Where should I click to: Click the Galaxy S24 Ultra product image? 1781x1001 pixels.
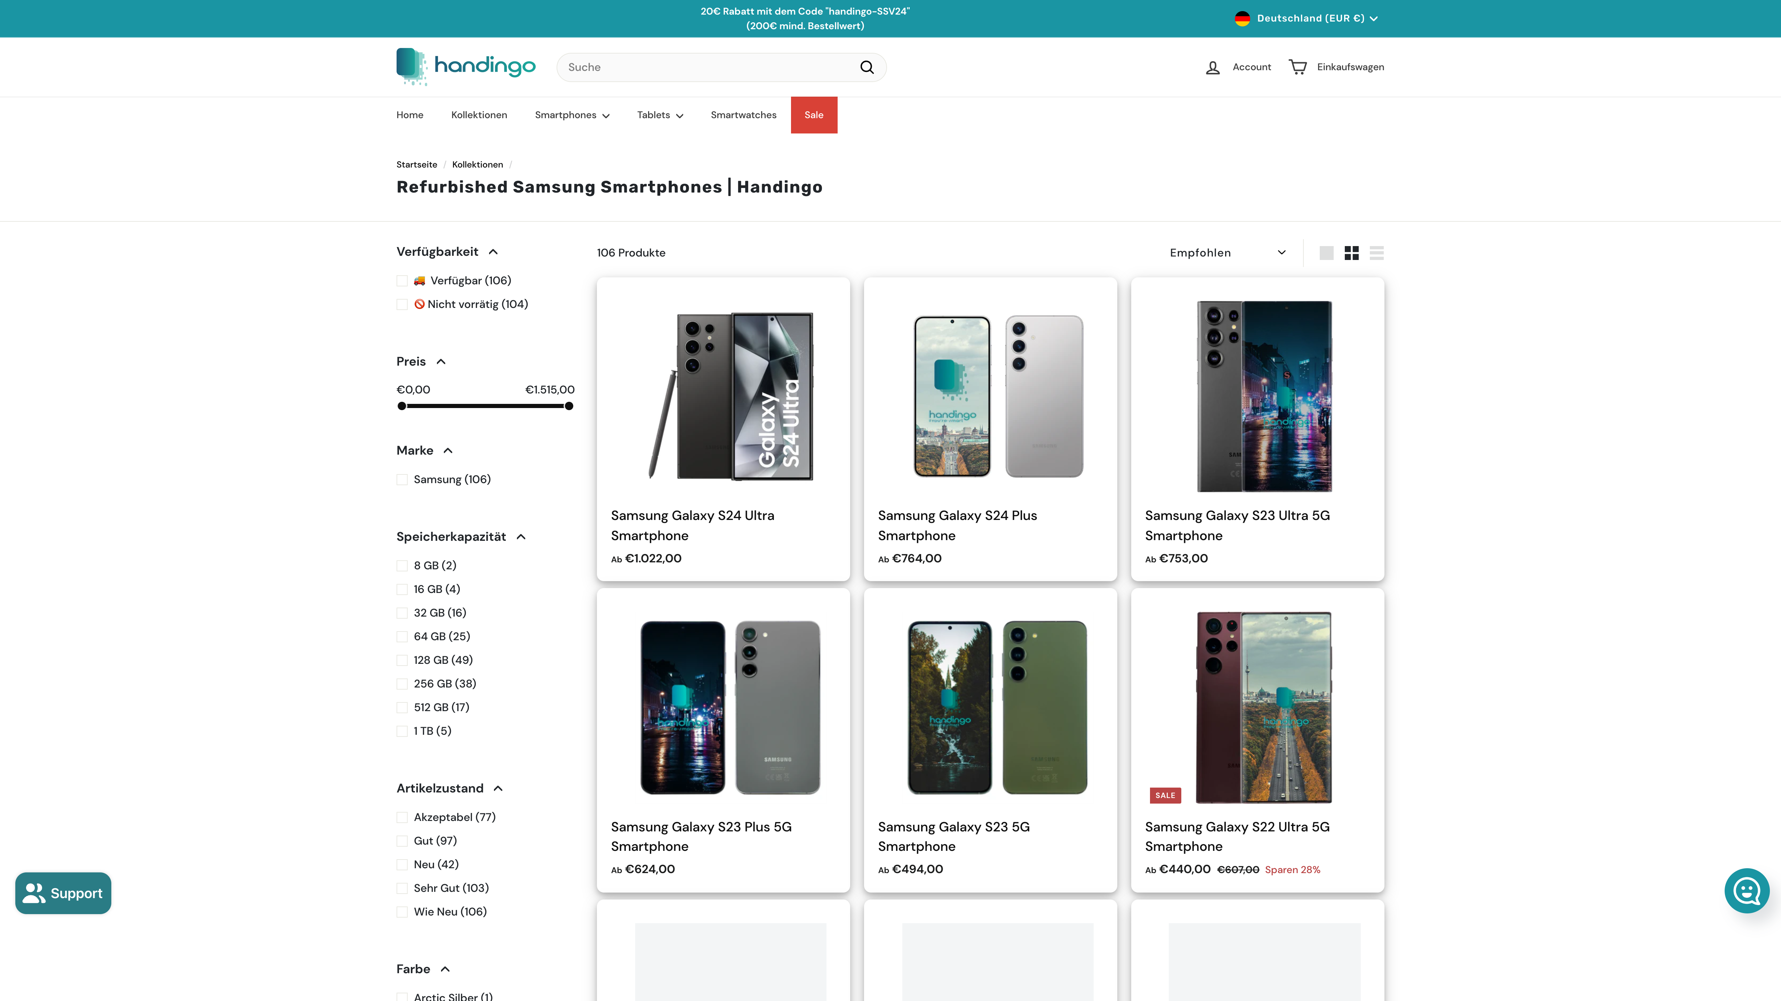(730, 397)
